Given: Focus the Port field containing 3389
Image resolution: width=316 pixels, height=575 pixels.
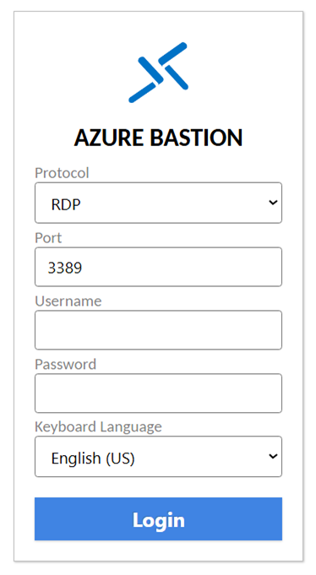Looking at the screenshot, I should 158,267.
